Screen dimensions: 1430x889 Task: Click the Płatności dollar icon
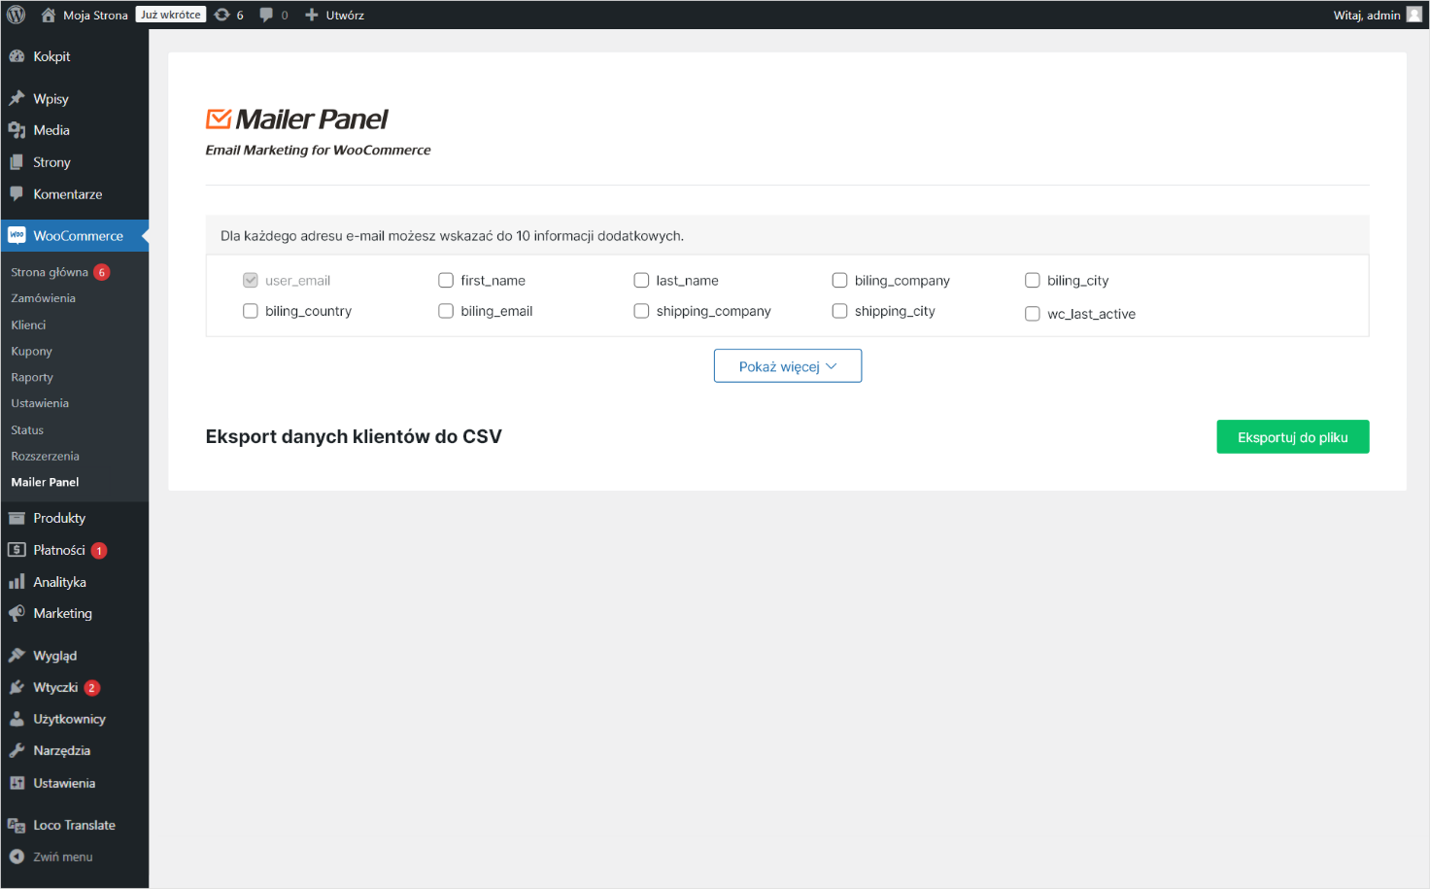[x=17, y=550]
